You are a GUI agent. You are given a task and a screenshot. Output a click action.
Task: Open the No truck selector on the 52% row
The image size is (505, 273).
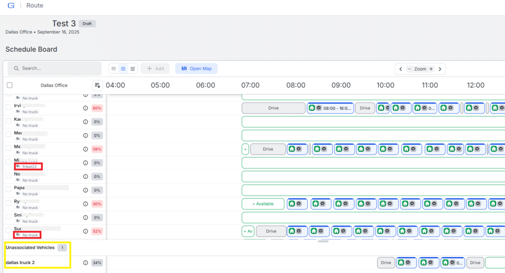pyautogui.click(x=28, y=235)
